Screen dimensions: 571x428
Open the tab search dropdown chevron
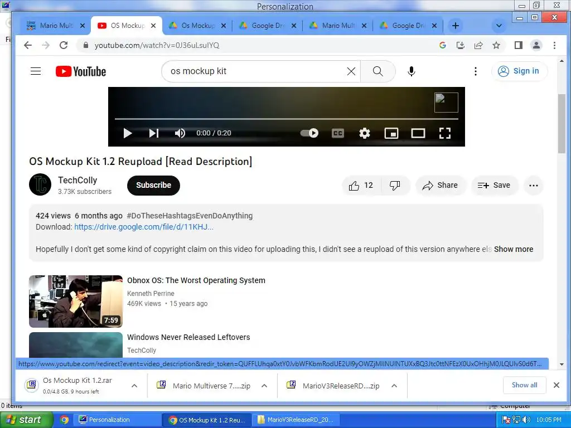499,26
